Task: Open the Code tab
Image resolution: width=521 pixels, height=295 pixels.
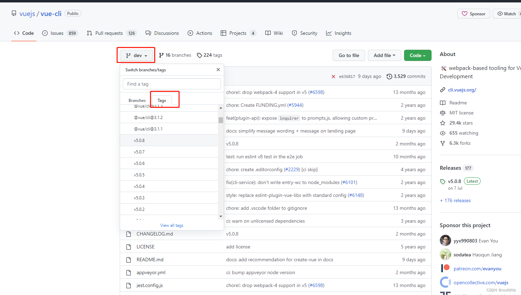Action: [24, 33]
